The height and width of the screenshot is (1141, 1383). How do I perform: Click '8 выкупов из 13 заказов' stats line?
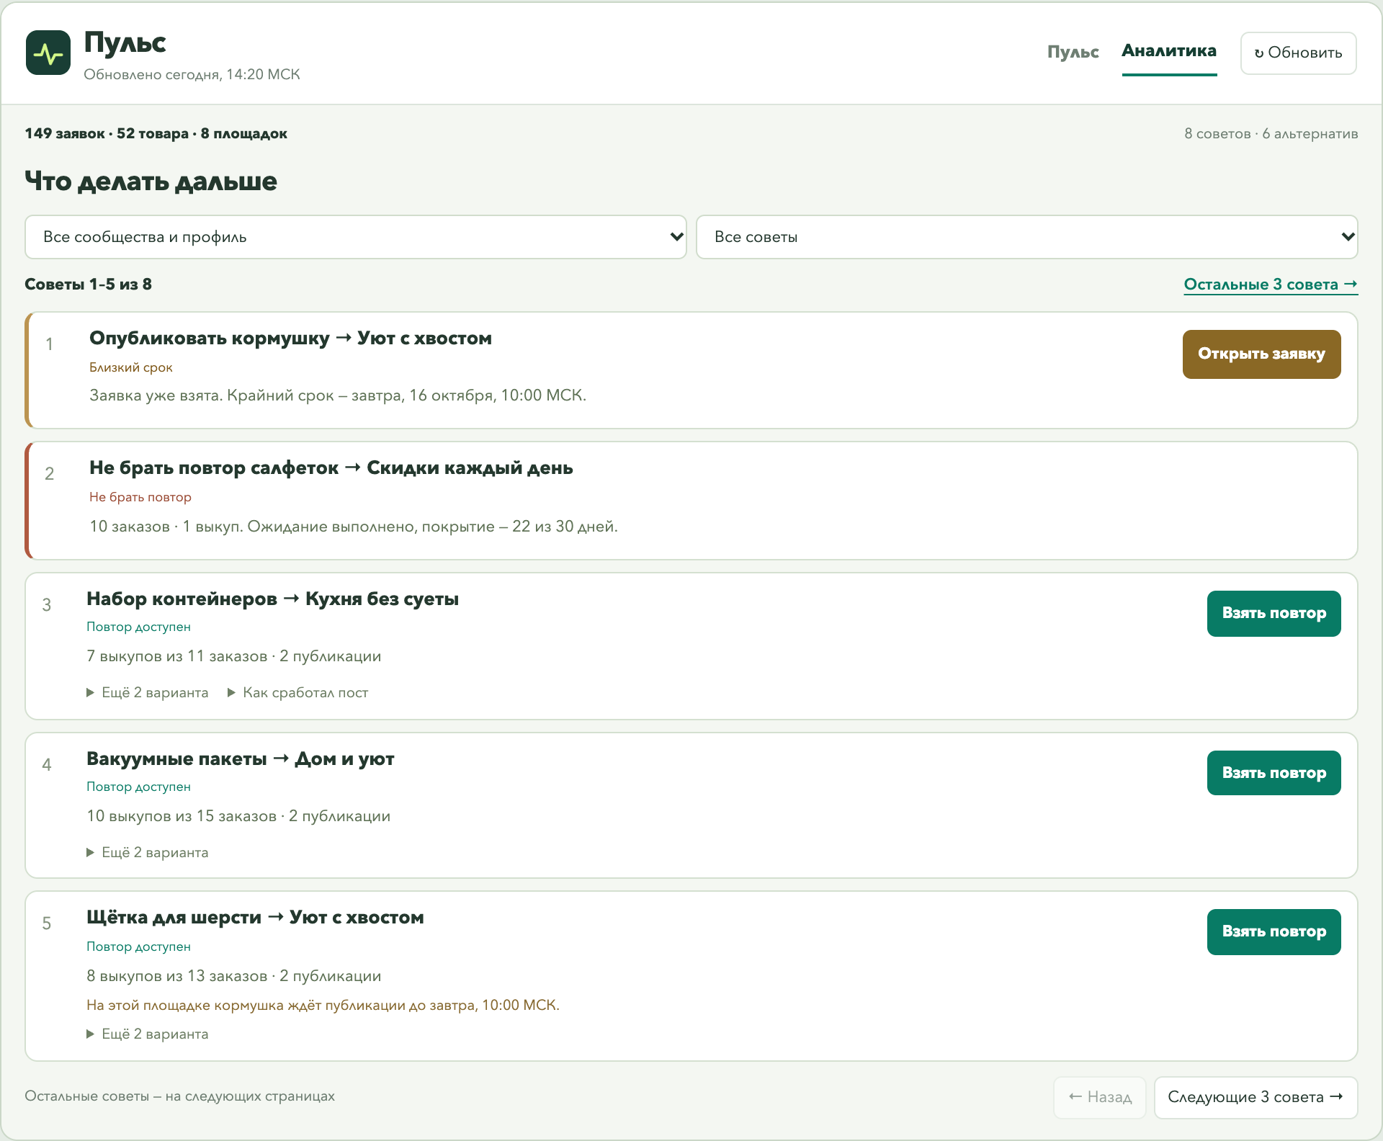click(x=234, y=976)
